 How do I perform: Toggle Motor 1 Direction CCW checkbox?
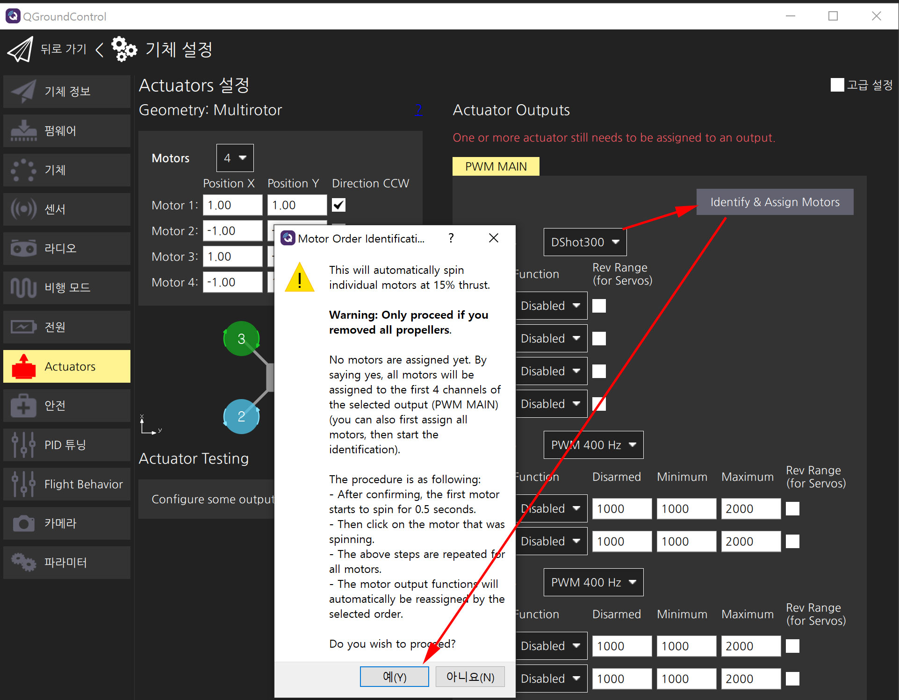click(x=338, y=205)
